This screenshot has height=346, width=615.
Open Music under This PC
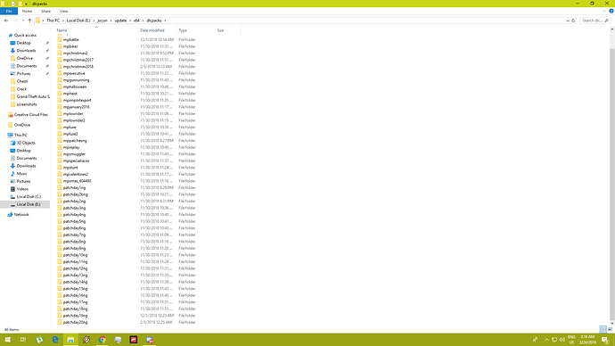[x=21, y=173]
